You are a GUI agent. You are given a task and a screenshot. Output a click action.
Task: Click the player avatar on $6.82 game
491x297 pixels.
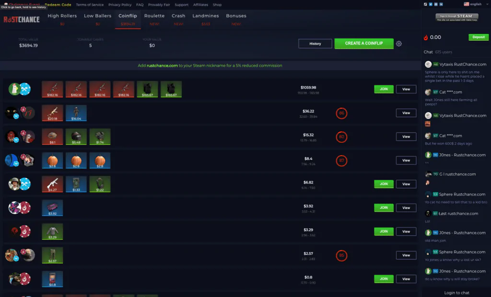(14, 184)
